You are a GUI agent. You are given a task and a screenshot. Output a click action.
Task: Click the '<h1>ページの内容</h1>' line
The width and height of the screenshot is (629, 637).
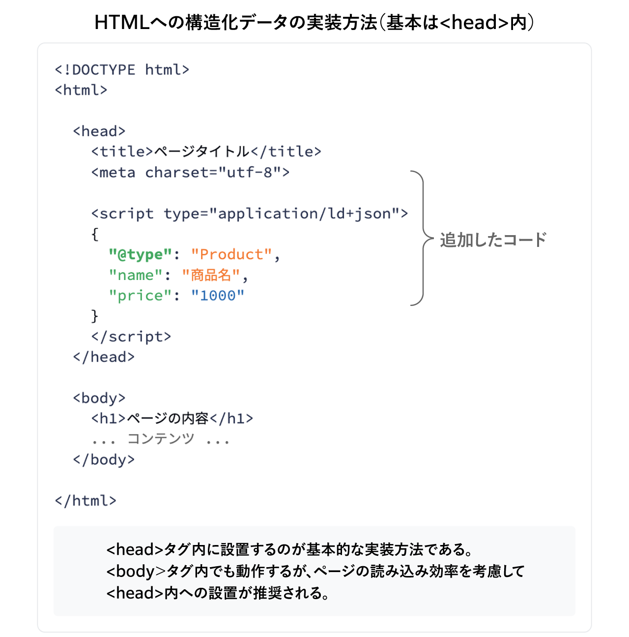coord(172,419)
